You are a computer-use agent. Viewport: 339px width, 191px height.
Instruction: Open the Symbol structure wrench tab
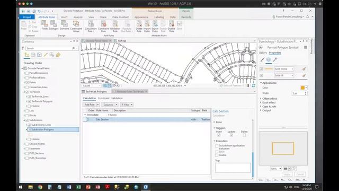point(275,60)
